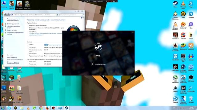Open the OBS Studio desktop shortcut
Viewport: 197px width, 110px height.
[191, 78]
